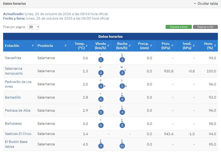Click the Pres. (hPa) column header
Screen dimensions: 221x152
(165, 46)
